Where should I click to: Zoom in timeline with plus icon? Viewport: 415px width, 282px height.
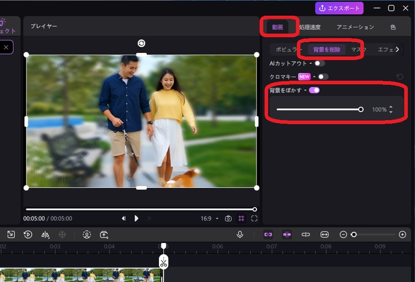(402, 234)
